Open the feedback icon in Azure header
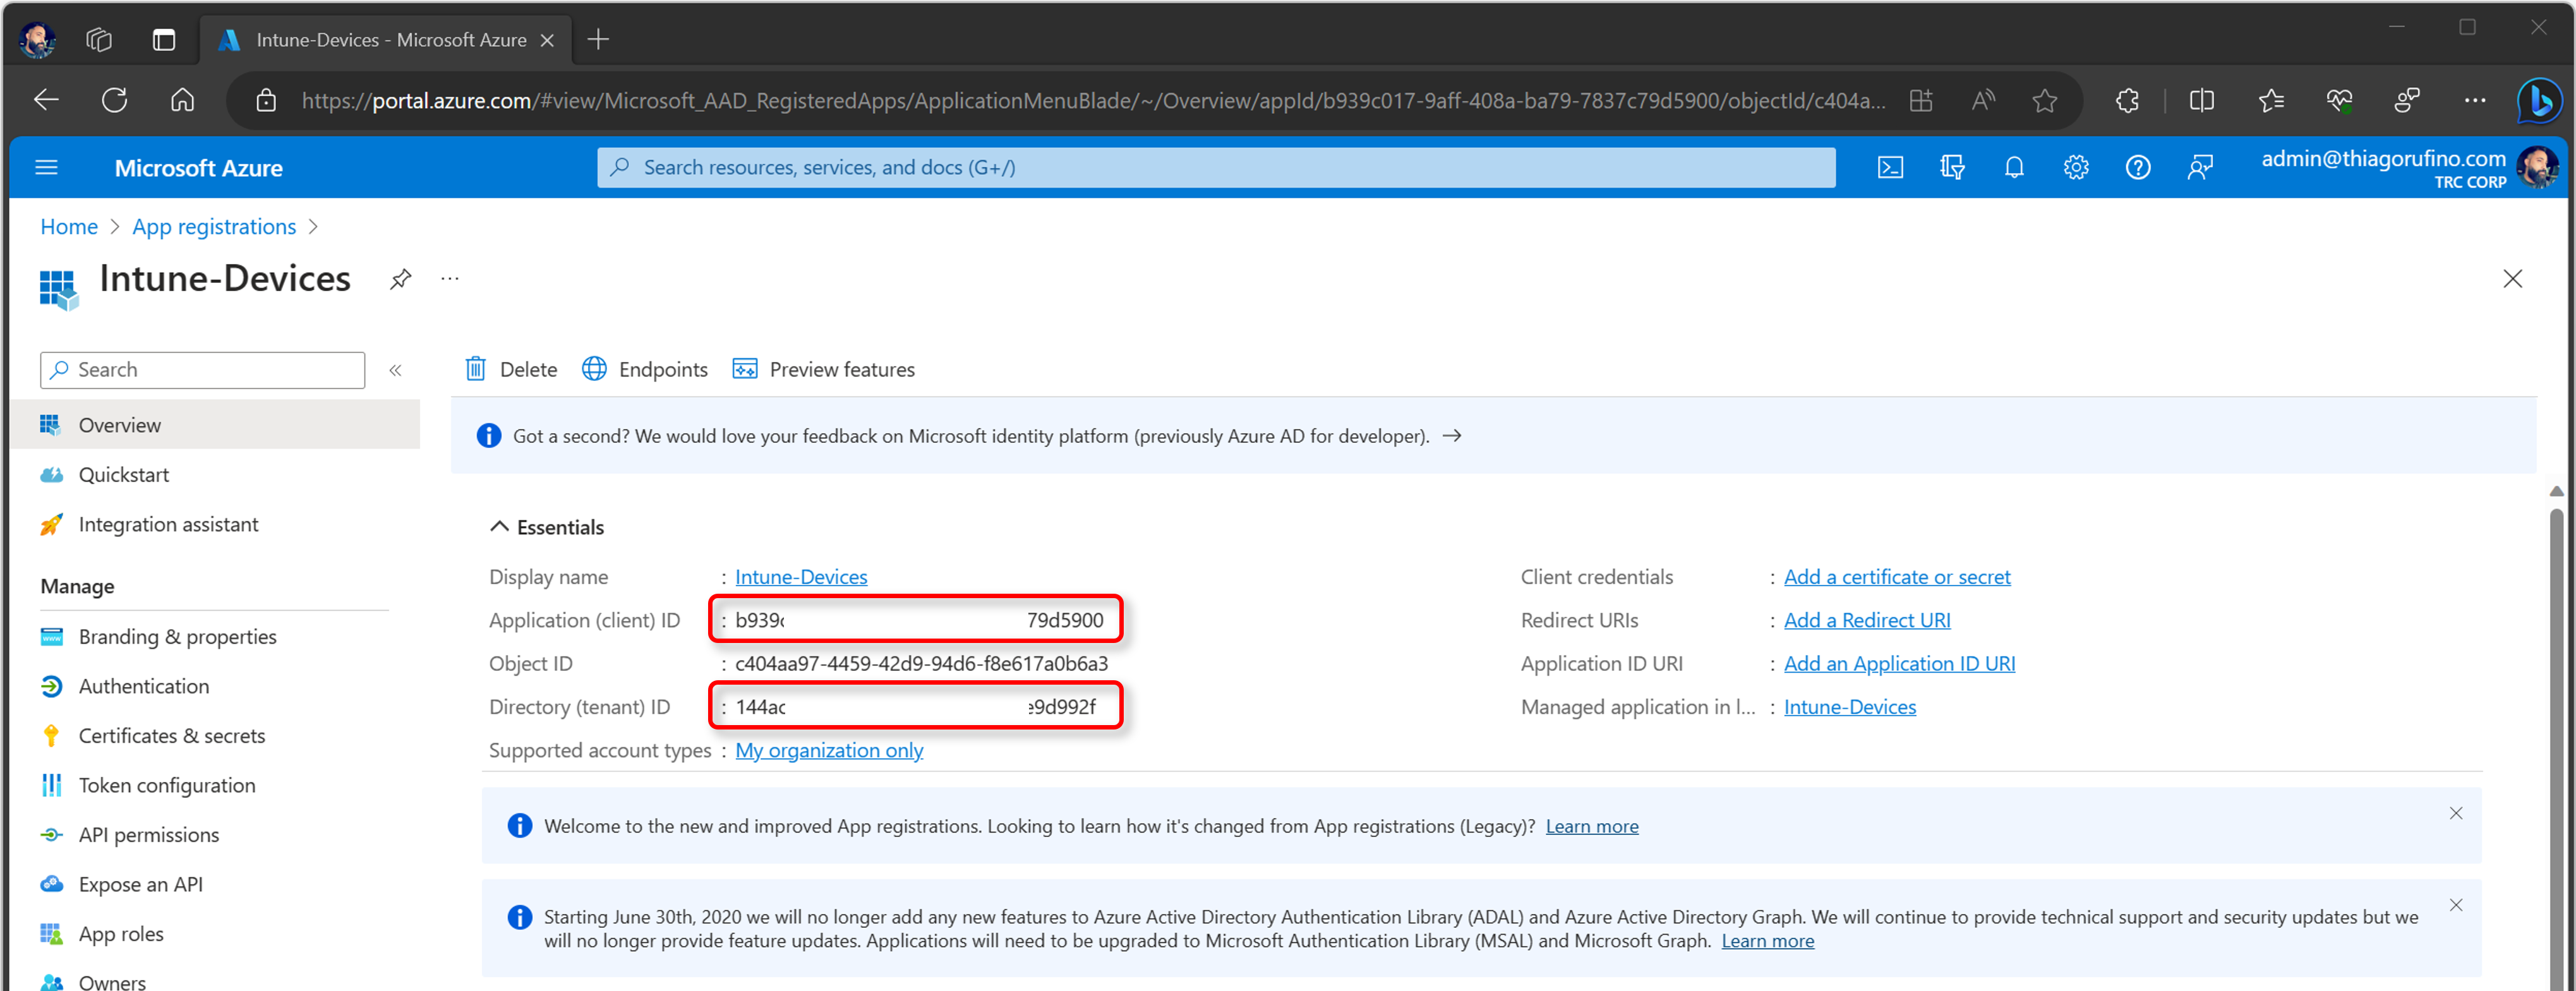The height and width of the screenshot is (991, 2576). pos(2200,168)
